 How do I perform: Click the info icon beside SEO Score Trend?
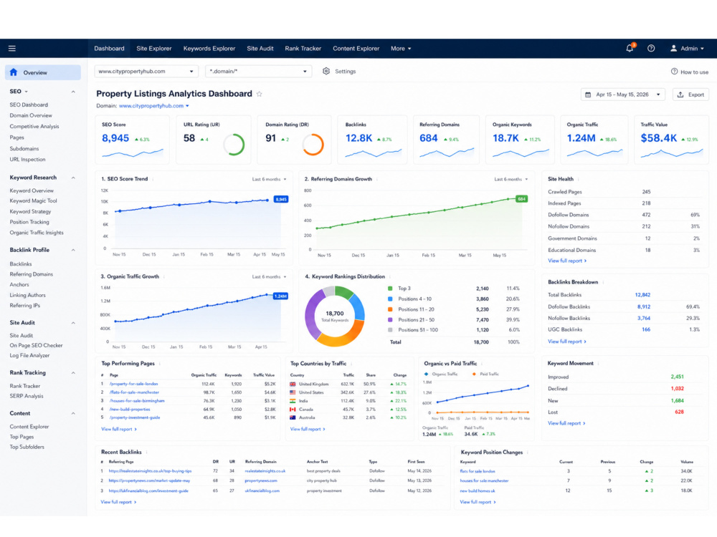click(153, 179)
